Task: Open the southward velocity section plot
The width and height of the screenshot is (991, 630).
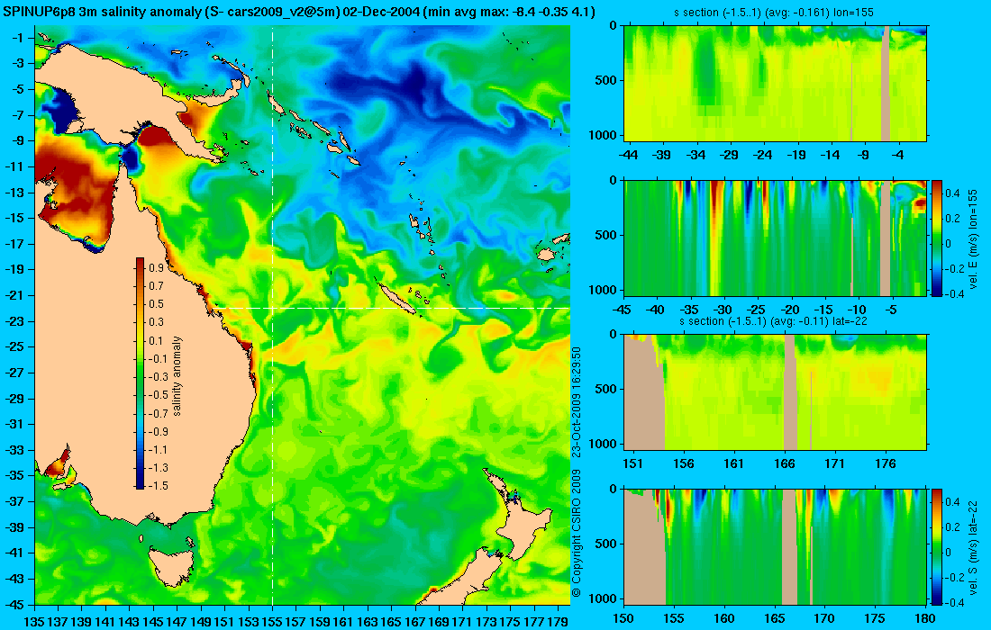Action: [776, 546]
